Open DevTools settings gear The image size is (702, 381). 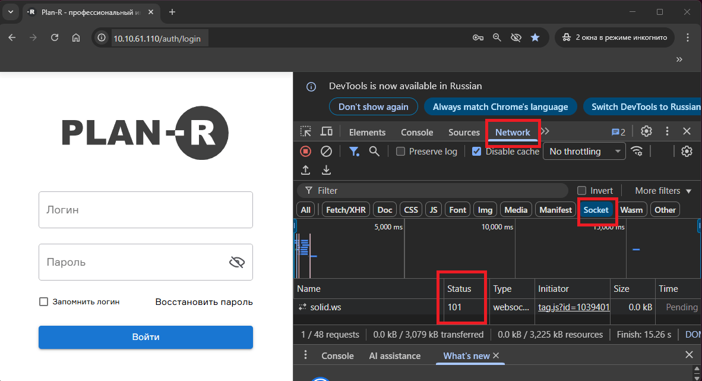646,131
